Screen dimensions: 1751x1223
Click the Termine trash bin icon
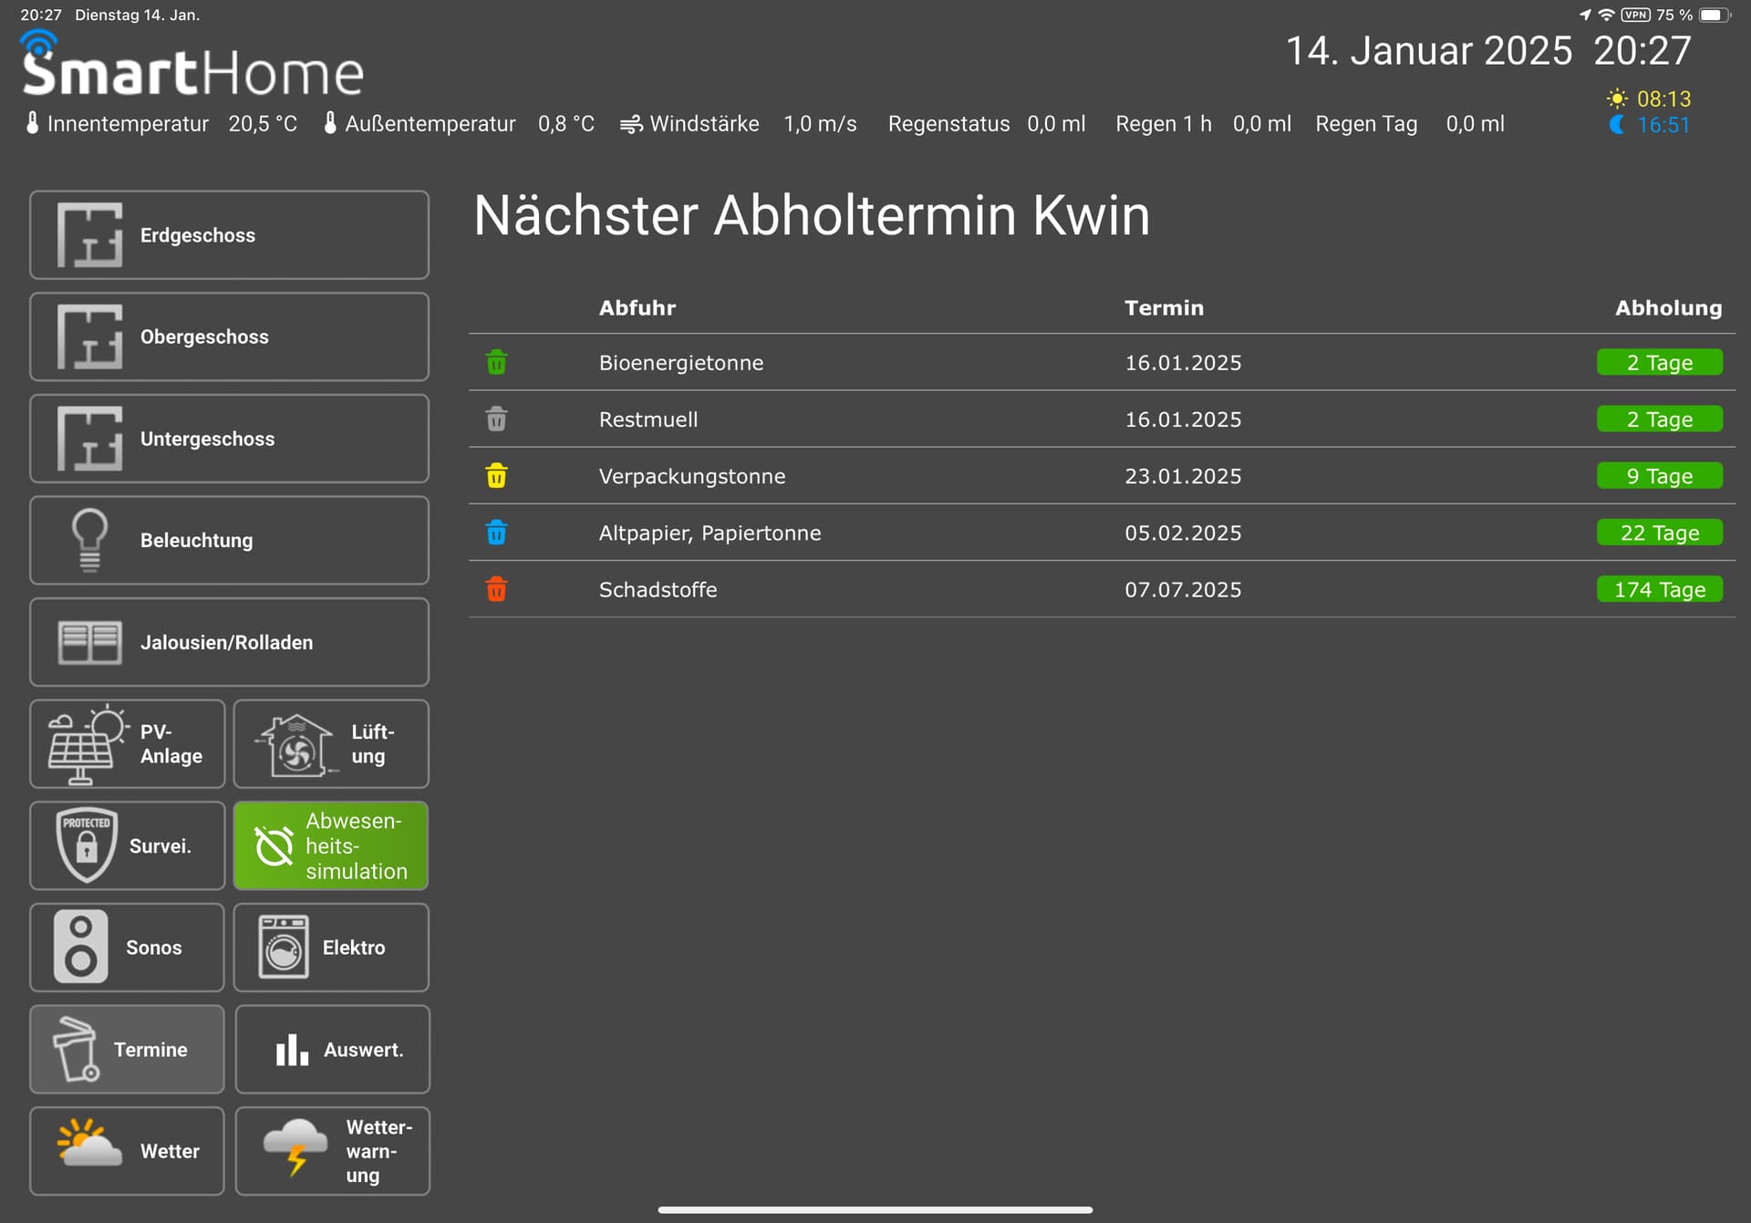(x=76, y=1049)
